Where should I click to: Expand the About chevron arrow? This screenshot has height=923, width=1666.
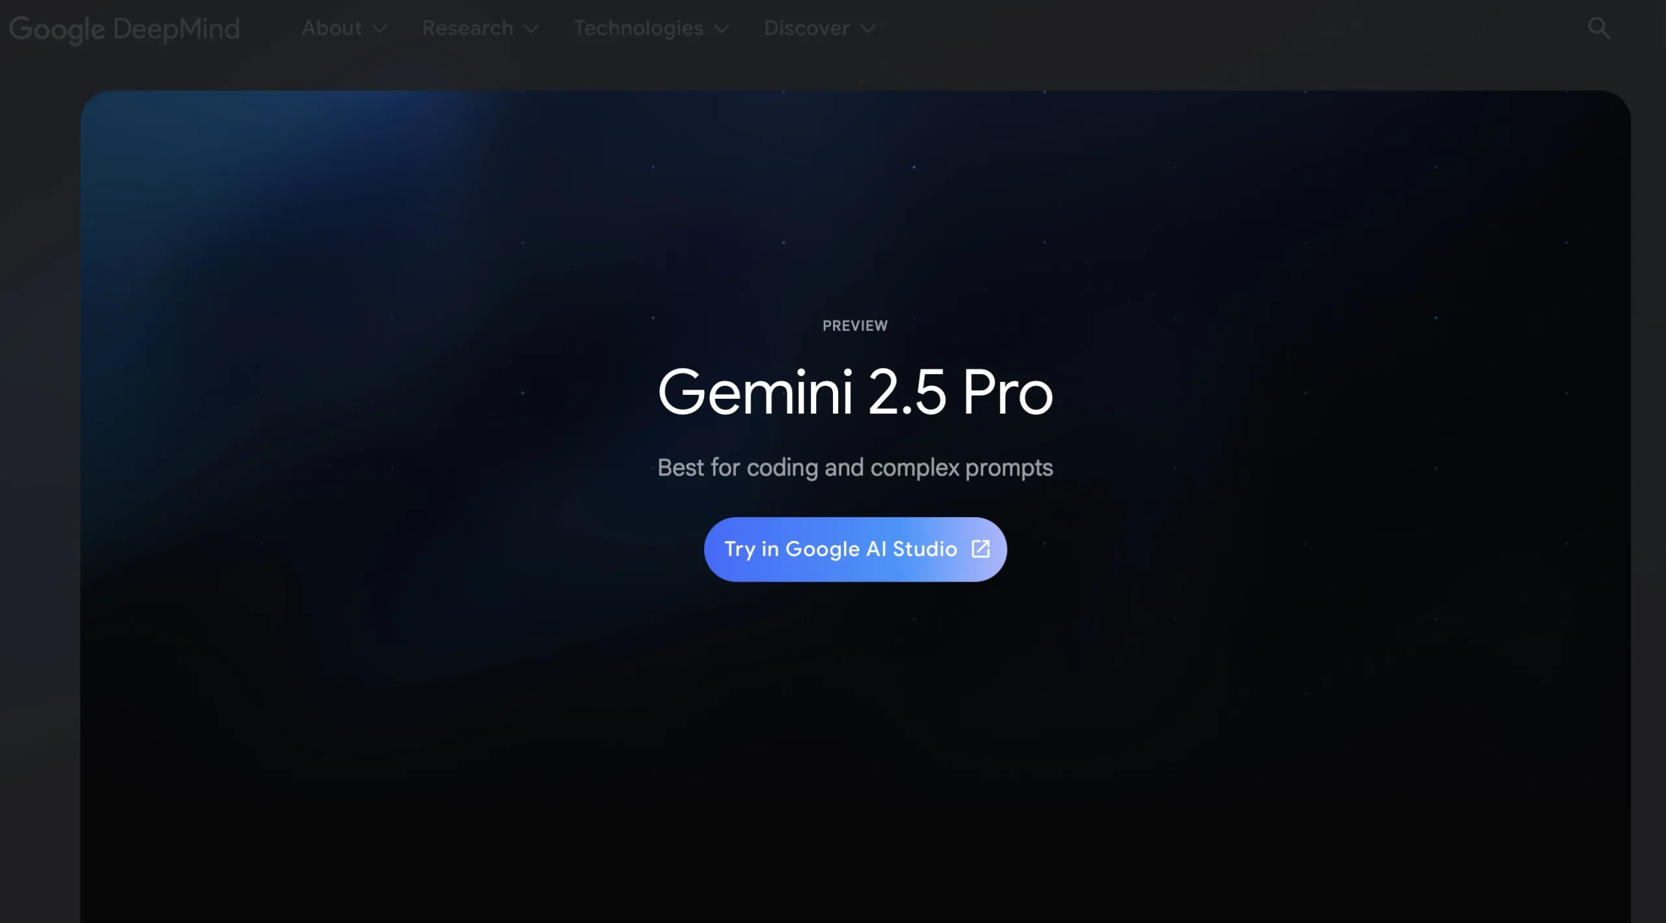(379, 29)
